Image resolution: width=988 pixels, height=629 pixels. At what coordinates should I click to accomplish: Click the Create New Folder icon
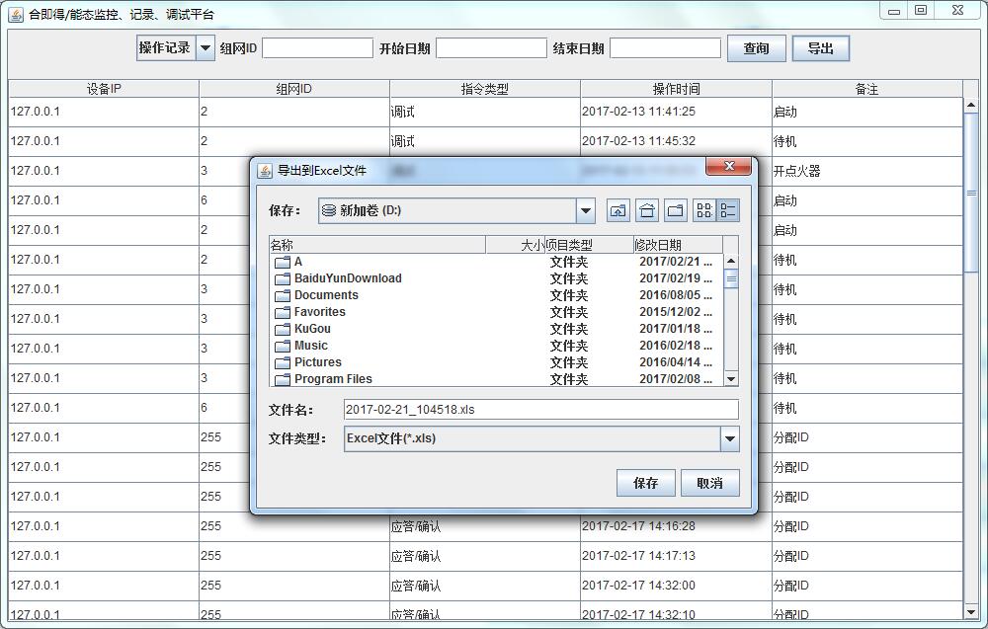tap(676, 209)
